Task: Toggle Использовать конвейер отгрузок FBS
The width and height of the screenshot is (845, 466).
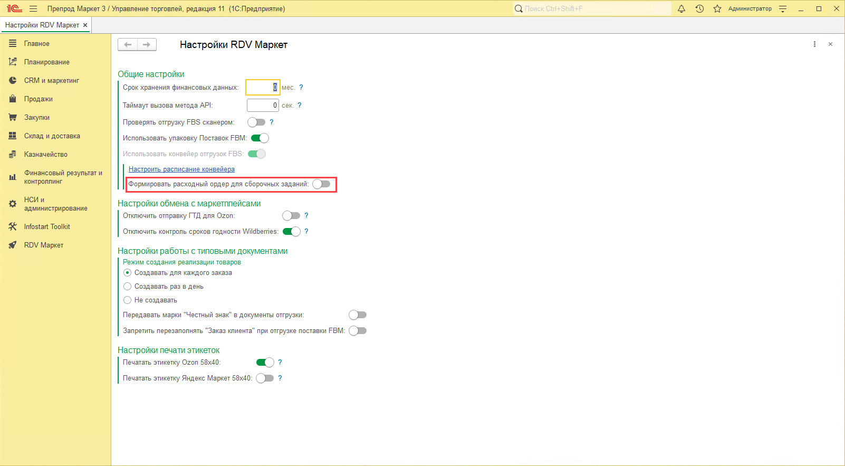Action: click(257, 154)
